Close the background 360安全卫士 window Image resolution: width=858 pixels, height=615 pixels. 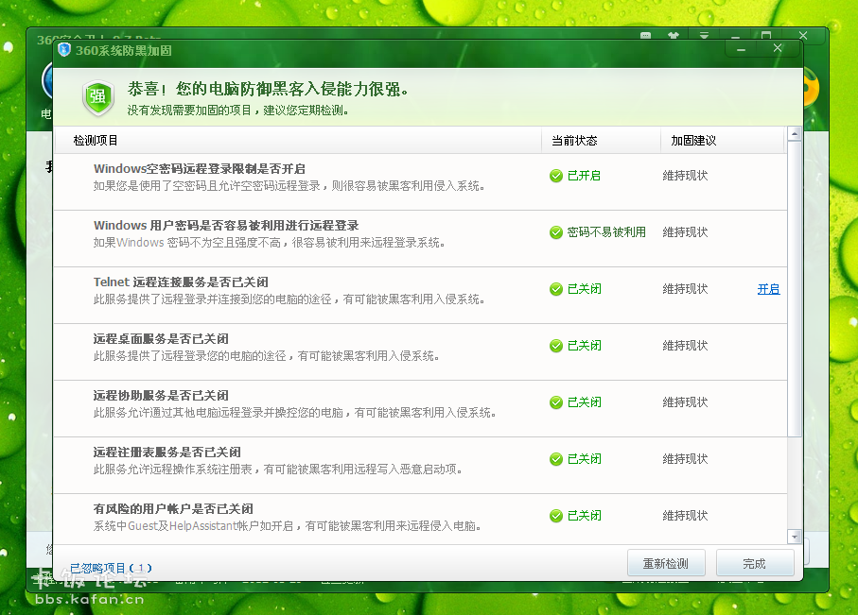tap(803, 36)
